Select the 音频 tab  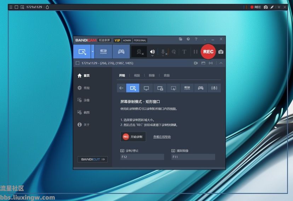[x=167, y=75]
